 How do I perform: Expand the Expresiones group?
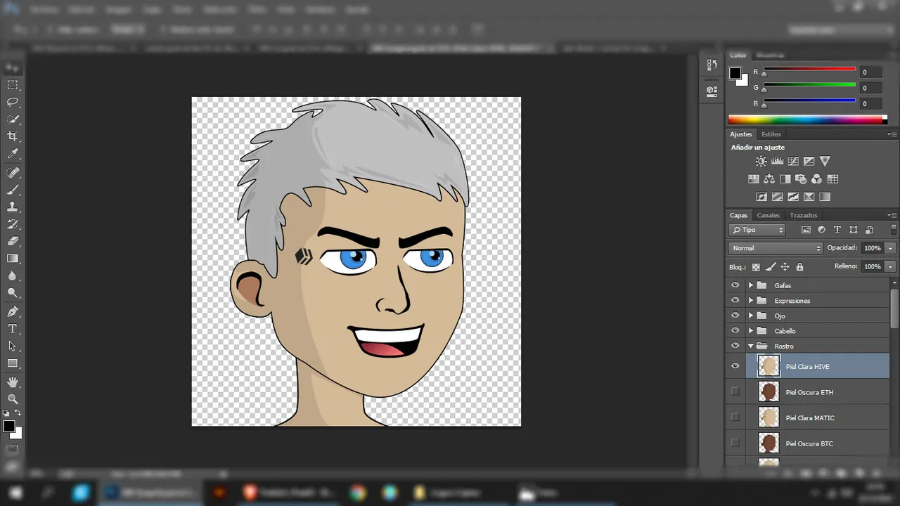751,301
